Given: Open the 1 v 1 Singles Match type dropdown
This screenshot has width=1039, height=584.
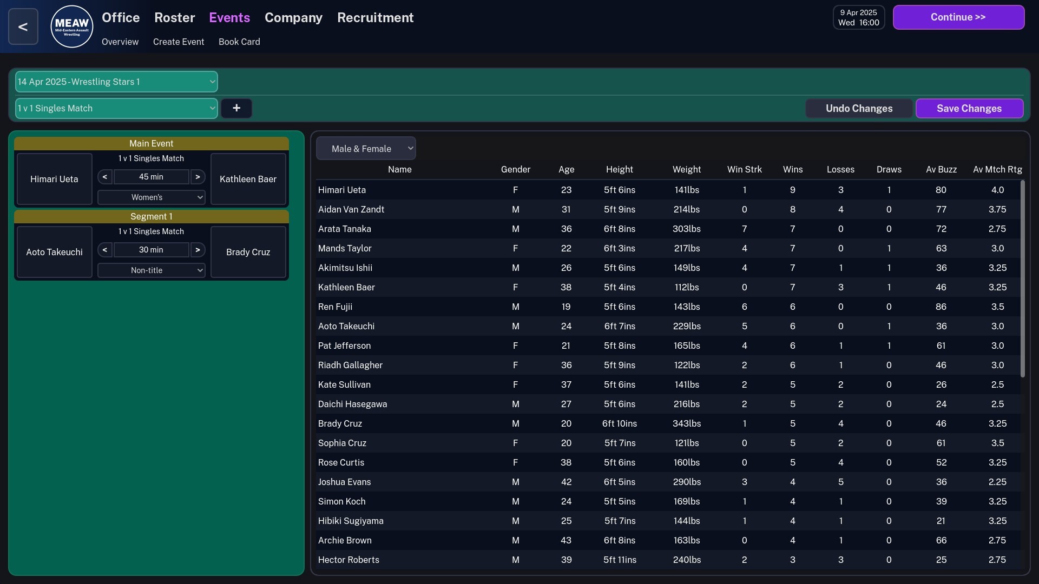Looking at the screenshot, I should pyautogui.click(x=115, y=108).
